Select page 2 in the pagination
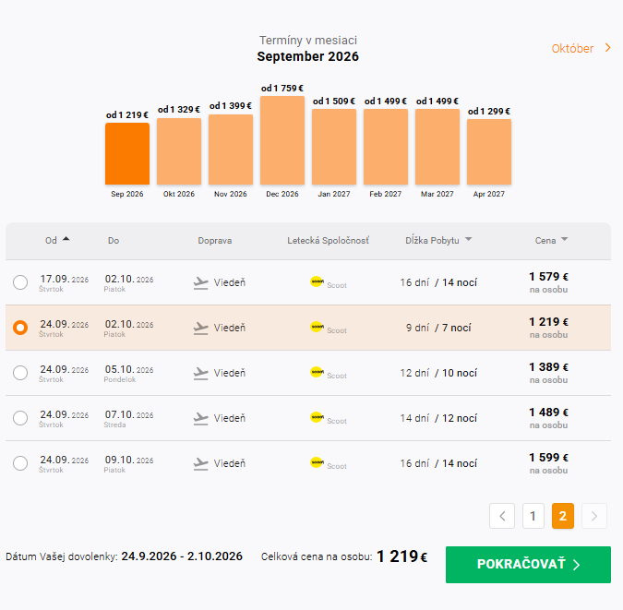623x610 pixels. point(563,516)
